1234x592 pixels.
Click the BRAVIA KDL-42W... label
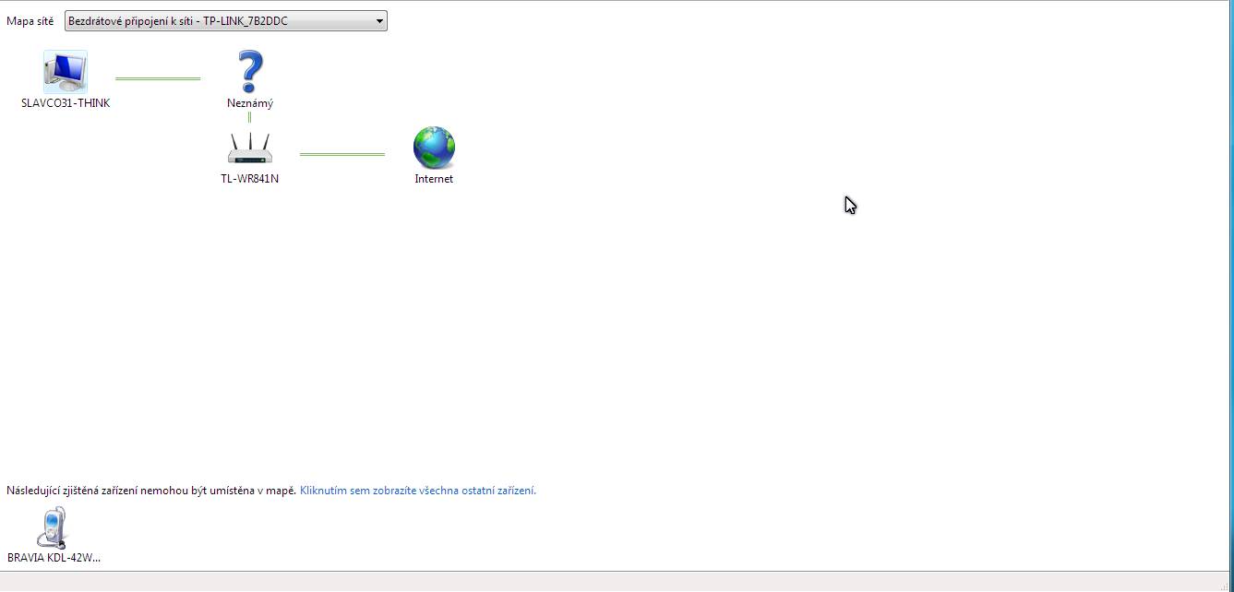click(x=54, y=558)
